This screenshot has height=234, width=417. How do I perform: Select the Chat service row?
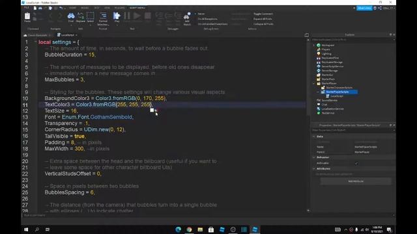click(324, 105)
